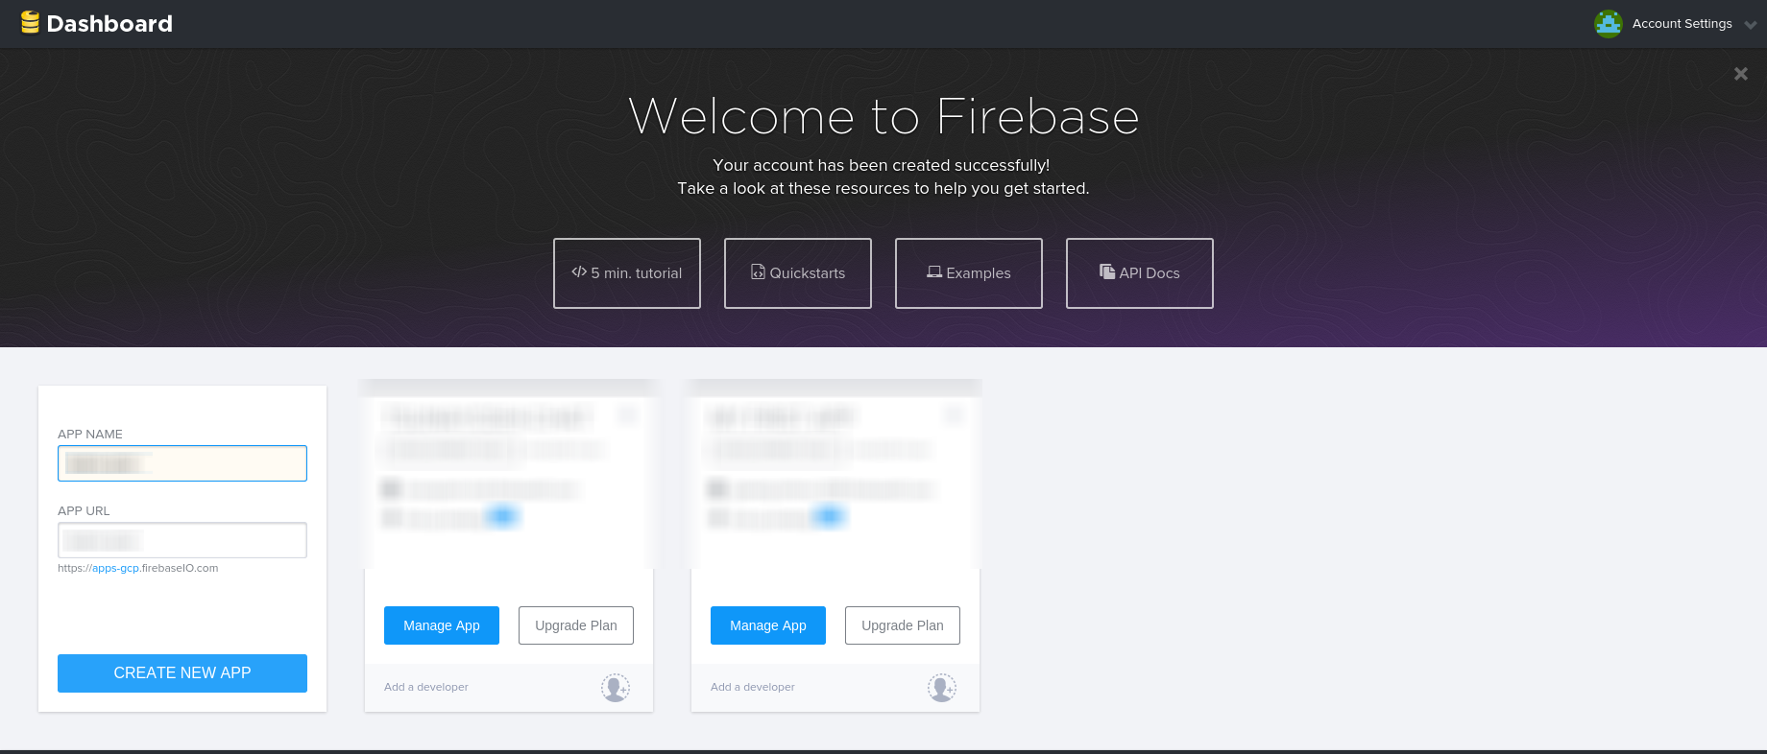Click Upgrade Plan on the first app card

click(x=576, y=625)
